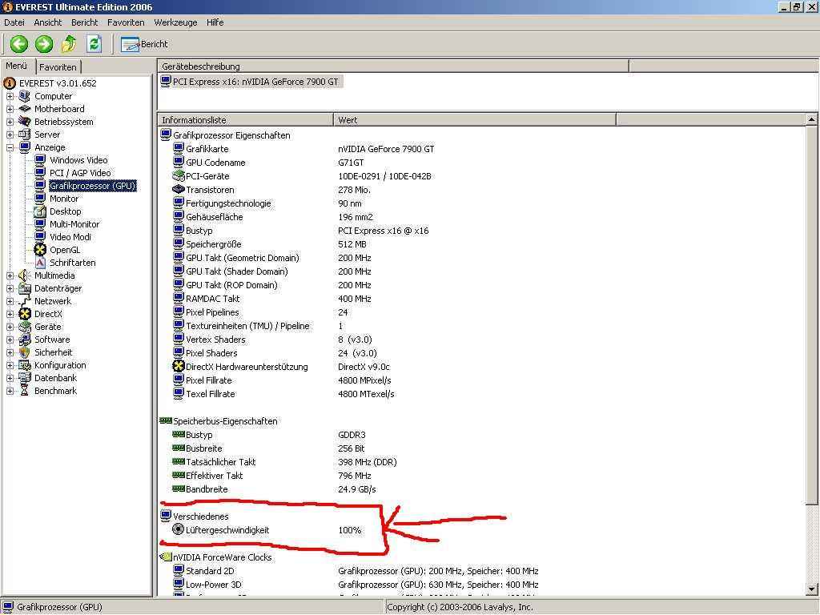Click the Informationsliste column header
Viewport: 820px width, 615px height.
pyautogui.click(x=245, y=120)
